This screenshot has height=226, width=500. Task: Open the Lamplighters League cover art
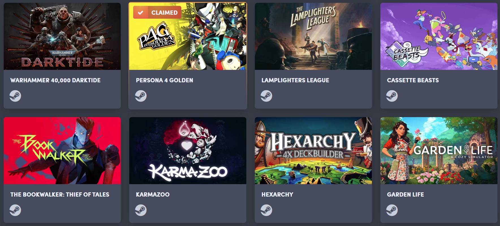(313, 36)
